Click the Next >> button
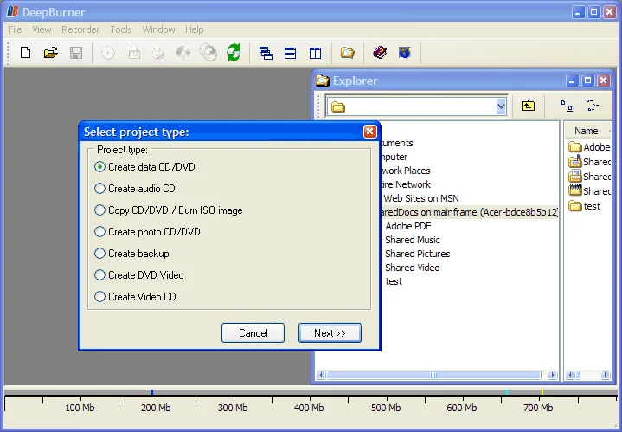 click(x=330, y=332)
